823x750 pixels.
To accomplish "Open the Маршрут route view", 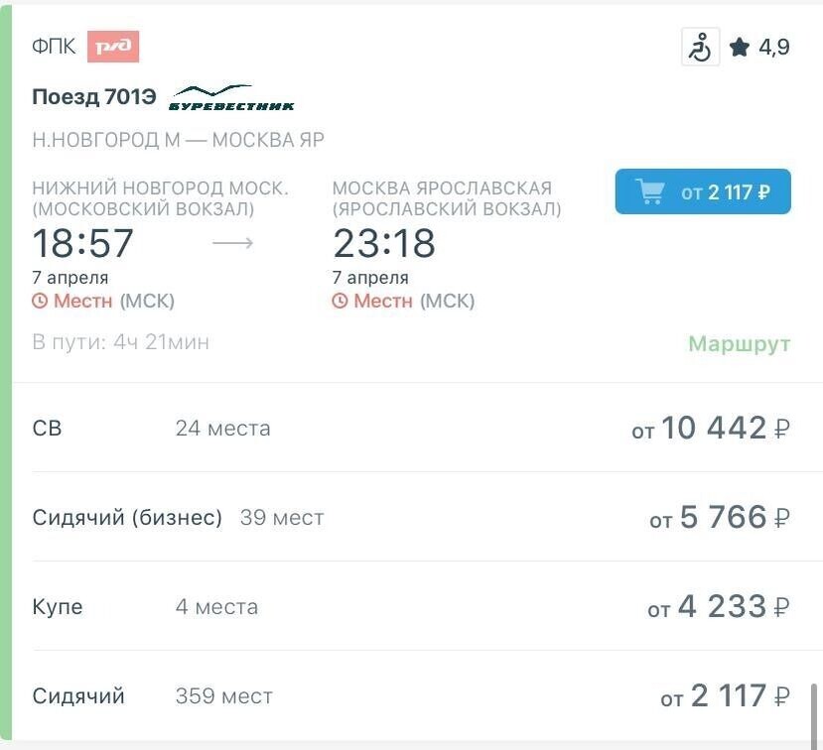I will point(738,343).
